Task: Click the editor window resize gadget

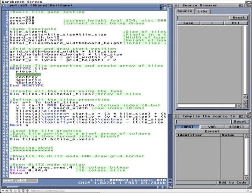Action: (x=170, y=187)
